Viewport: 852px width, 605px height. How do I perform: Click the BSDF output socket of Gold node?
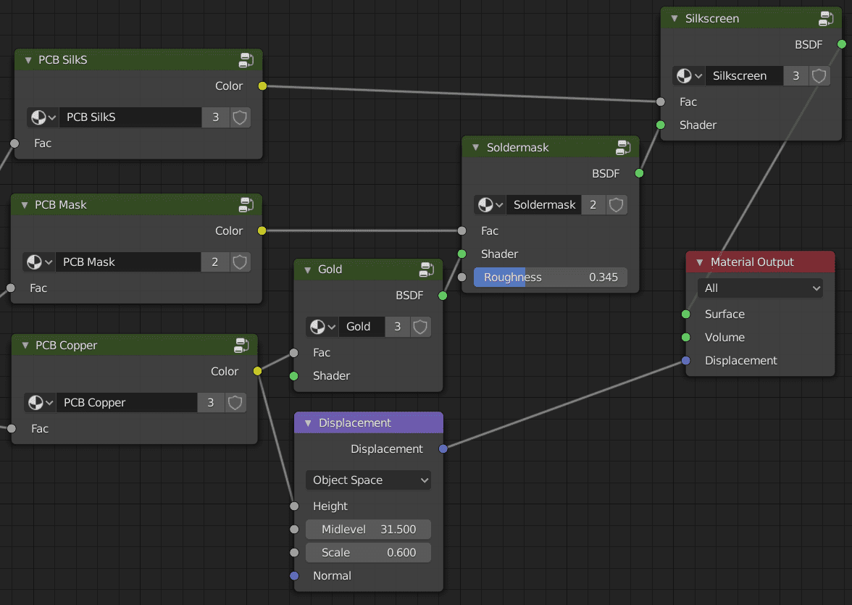coord(443,296)
